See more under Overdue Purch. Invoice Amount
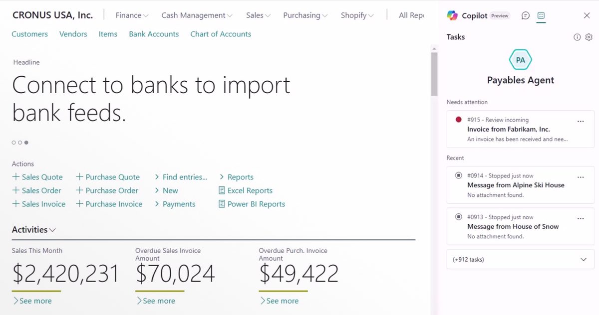The width and height of the screenshot is (599, 315). [279, 301]
